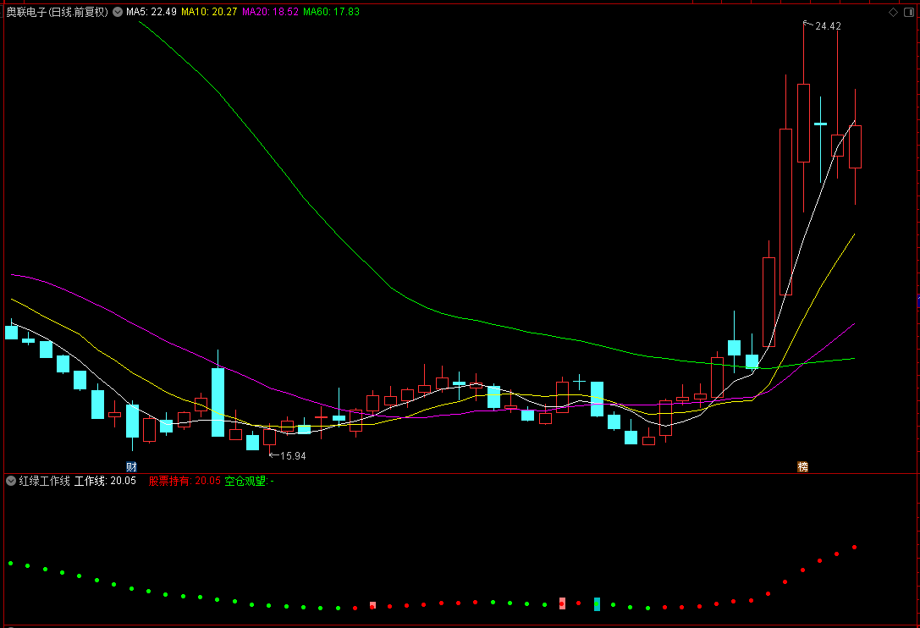Click the 榜 ranking list marker

(802, 466)
